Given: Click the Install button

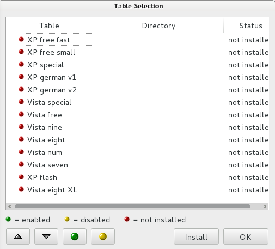Looking at the screenshot, I should pos(196,236).
